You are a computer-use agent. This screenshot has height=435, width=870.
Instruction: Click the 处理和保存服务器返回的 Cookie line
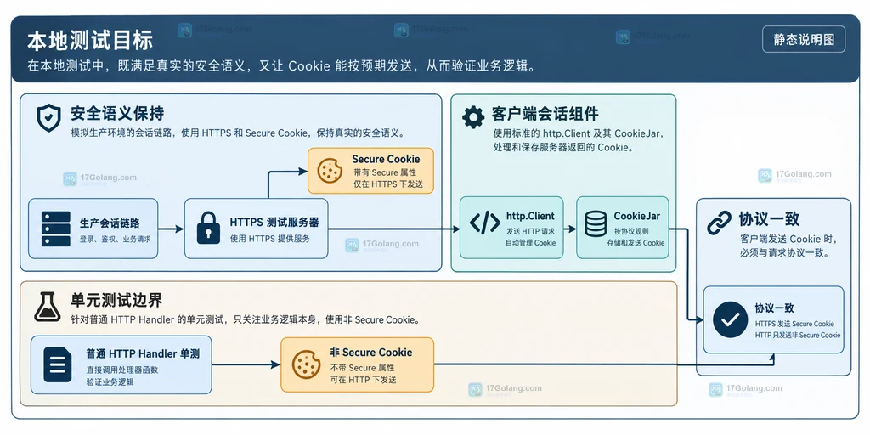(x=563, y=148)
